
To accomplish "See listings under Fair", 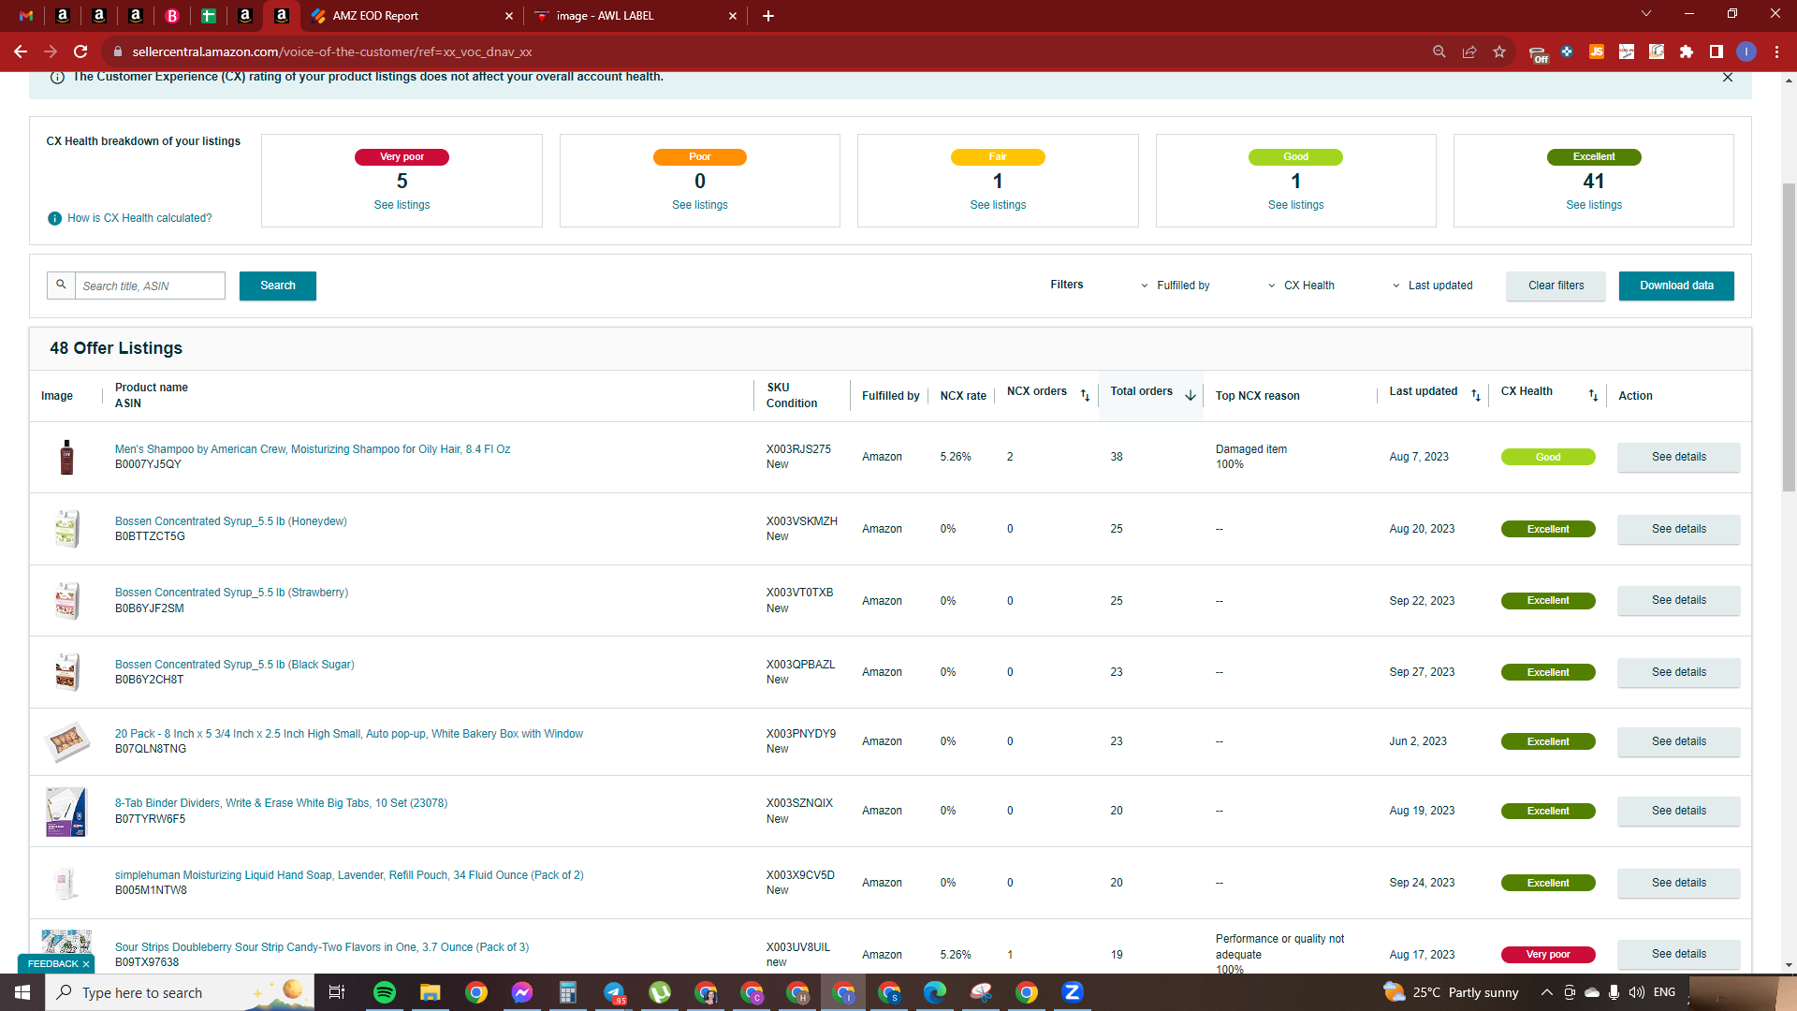I will click(998, 205).
